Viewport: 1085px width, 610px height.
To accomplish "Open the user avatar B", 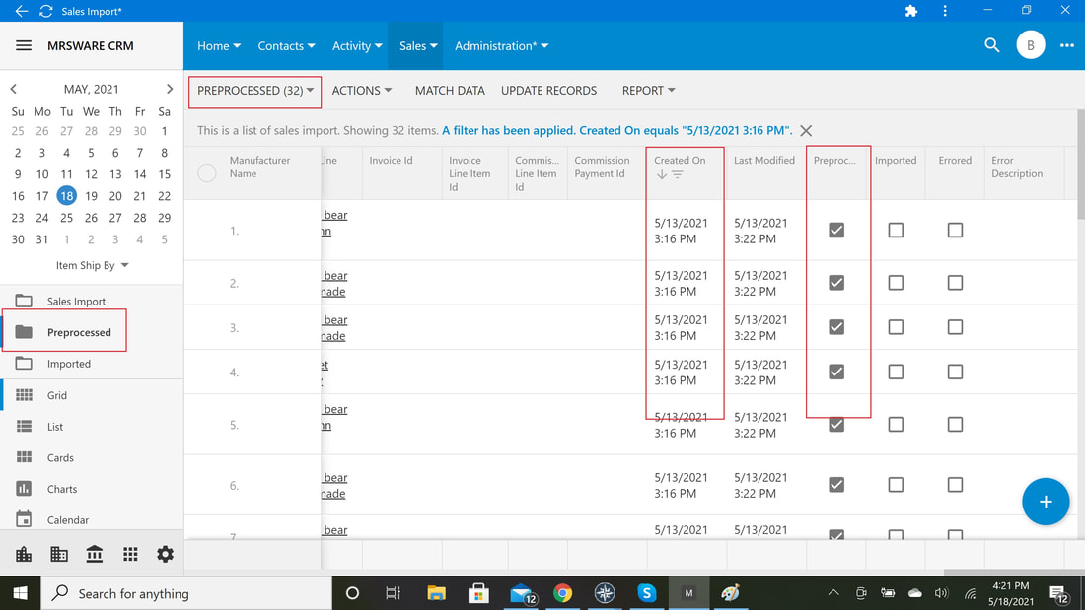I will 1031,45.
